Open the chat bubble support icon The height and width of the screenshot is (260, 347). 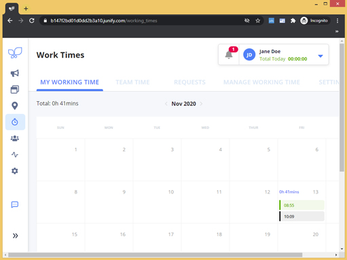click(15, 204)
